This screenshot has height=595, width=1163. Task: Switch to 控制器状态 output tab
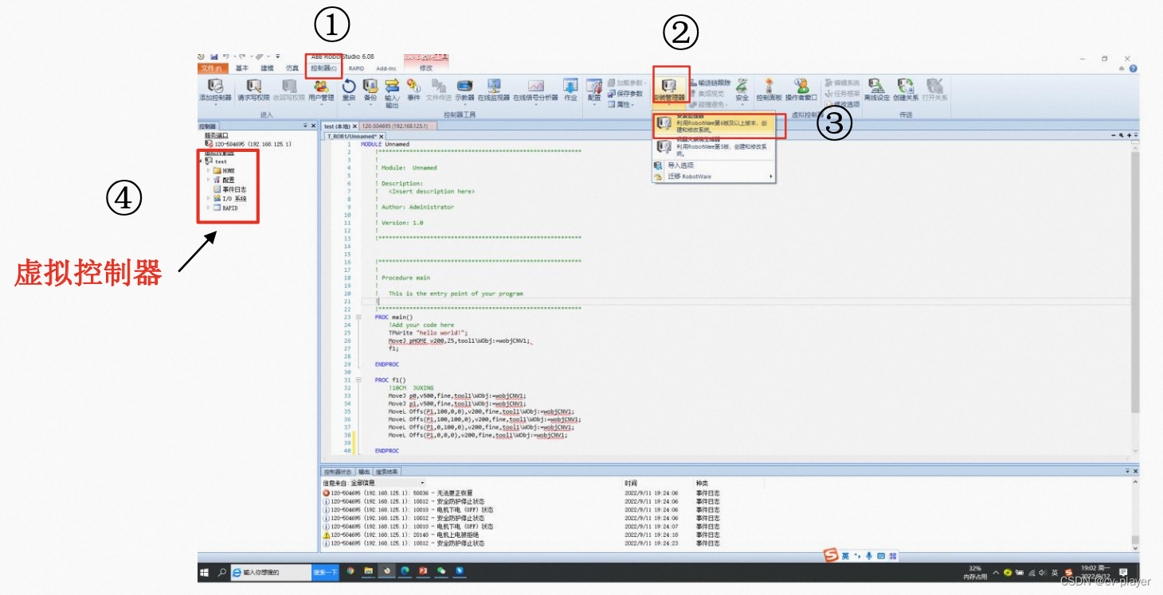click(338, 472)
